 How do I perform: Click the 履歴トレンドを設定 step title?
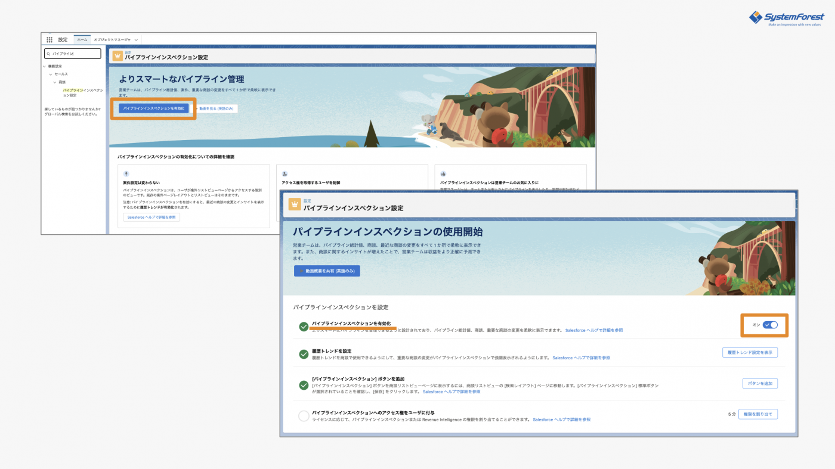(x=332, y=351)
